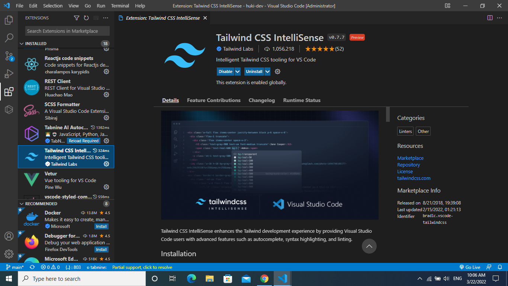Screen dimensions: 508x286
Task: Collapse the RECOMMENDED extensions section
Action: [22, 204]
